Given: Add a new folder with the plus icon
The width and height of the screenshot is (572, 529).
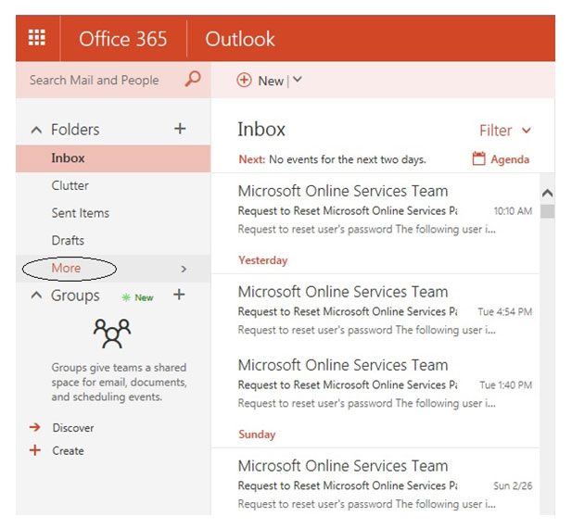Looking at the screenshot, I should tap(180, 129).
